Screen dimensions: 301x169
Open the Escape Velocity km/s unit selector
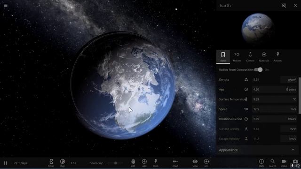pos(289,139)
